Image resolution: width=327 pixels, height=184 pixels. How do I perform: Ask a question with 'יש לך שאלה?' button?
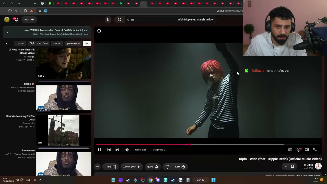point(132,167)
